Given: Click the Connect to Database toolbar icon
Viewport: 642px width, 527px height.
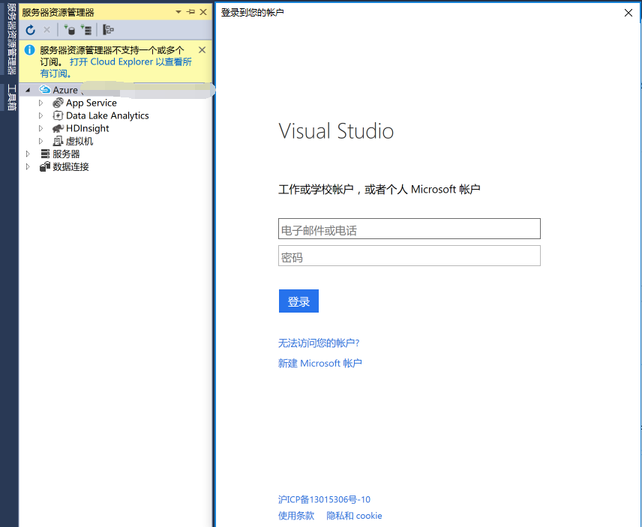Looking at the screenshot, I should pyautogui.click(x=70, y=30).
